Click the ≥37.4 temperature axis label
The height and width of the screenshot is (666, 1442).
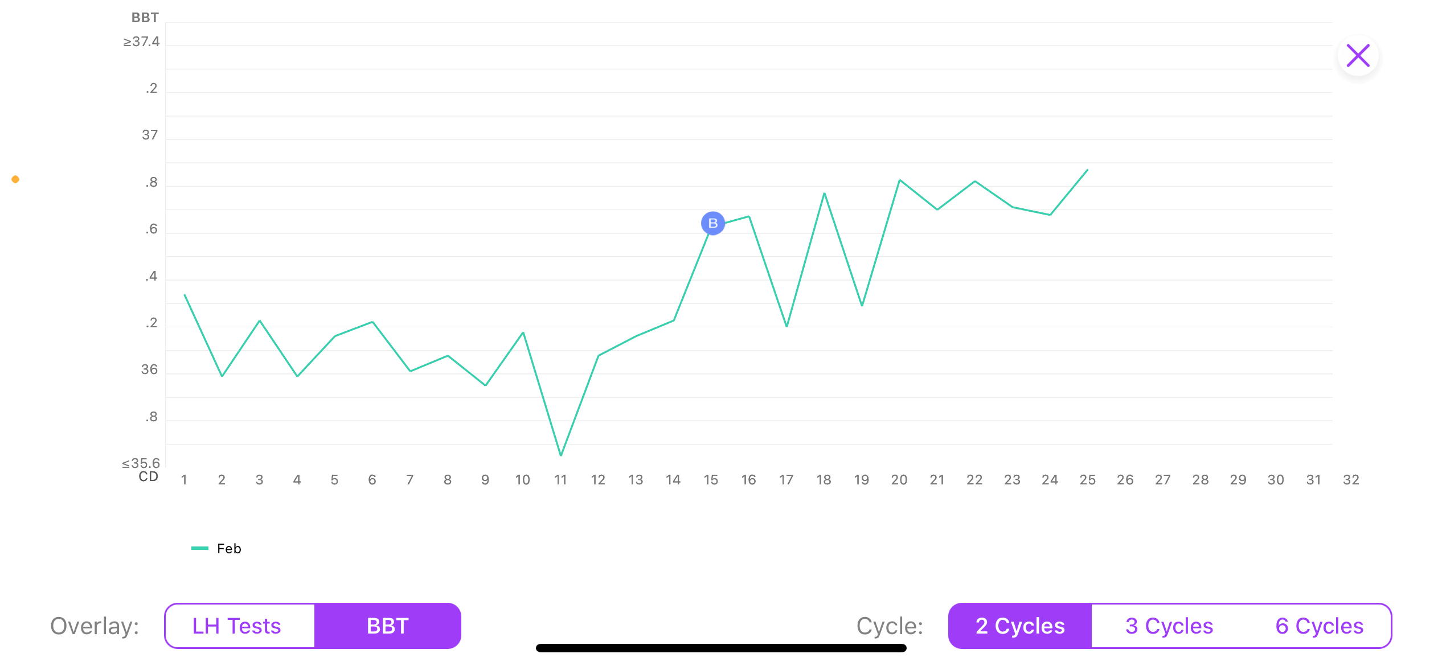pos(142,42)
